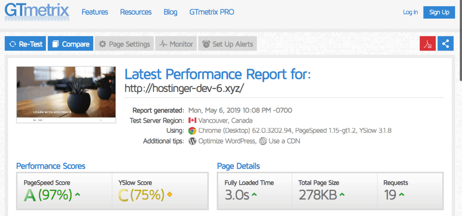Choose Set Up Alerts
This screenshot has width=462, height=216.
pyautogui.click(x=227, y=44)
